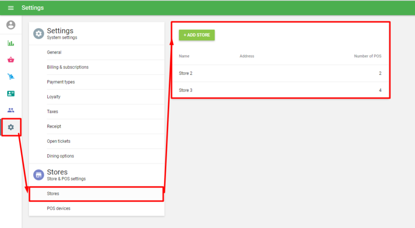
Task: Select Taxes in settings list
Action: click(52, 112)
